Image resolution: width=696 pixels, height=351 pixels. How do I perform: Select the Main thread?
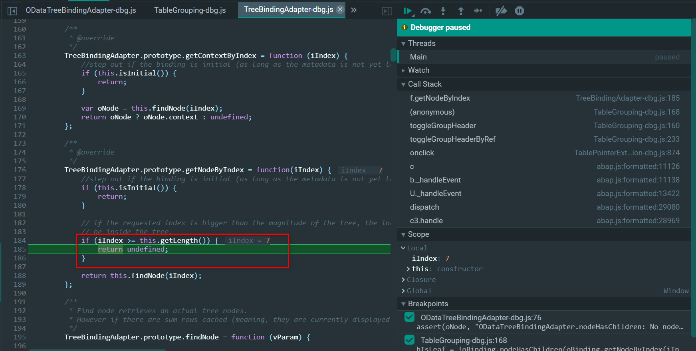[x=544, y=57]
